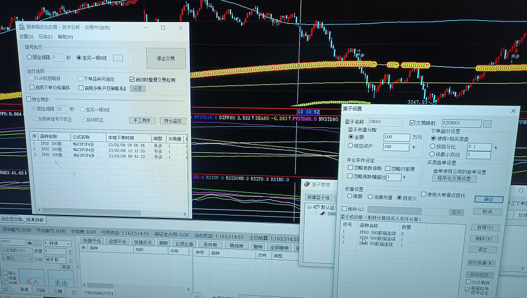Click the 程序化交易设置 button
The width and height of the screenshot is (527, 298).
coord(455,179)
